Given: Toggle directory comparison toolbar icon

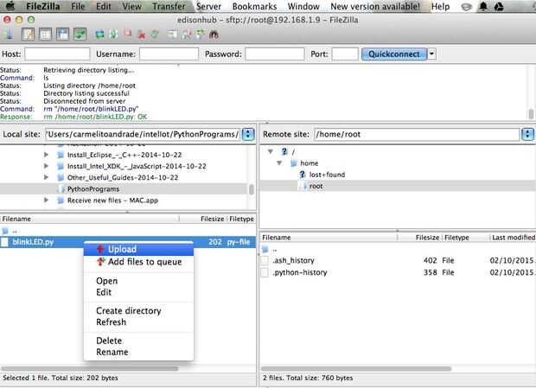Looking at the screenshot, I should coord(186,35).
